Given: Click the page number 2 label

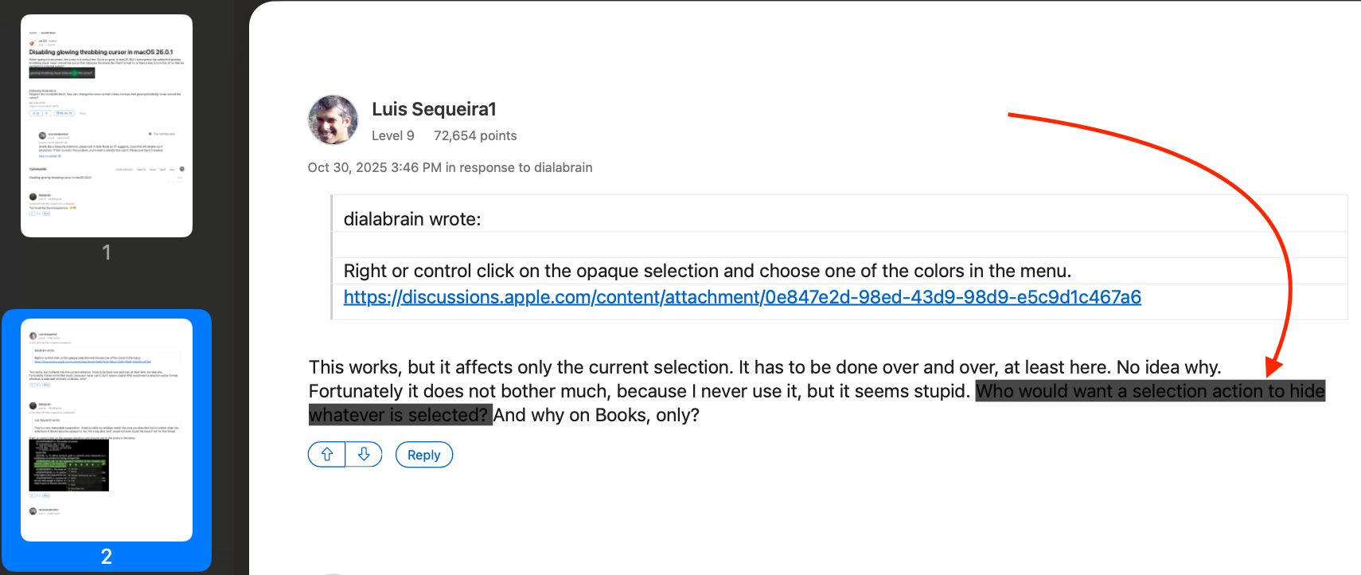Looking at the screenshot, I should point(107,557).
